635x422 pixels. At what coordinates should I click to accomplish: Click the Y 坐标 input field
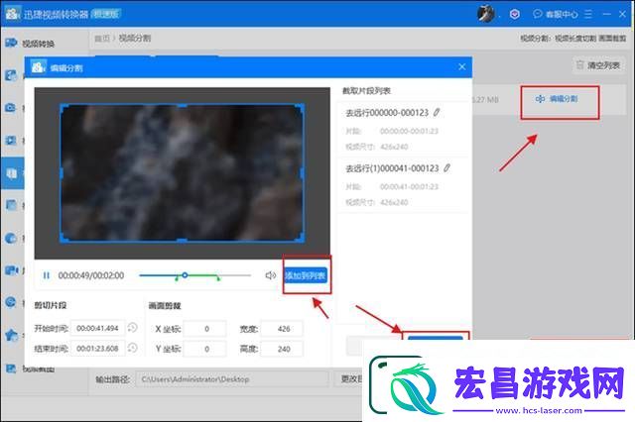[x=204, y=349]
